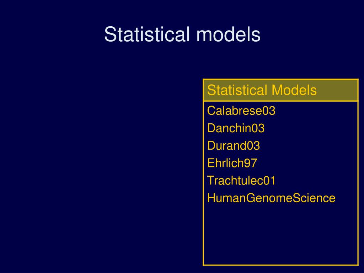364x273 pixels.
Task: Click the Ehrlich97 citation
Action: (x=232, y=163)
